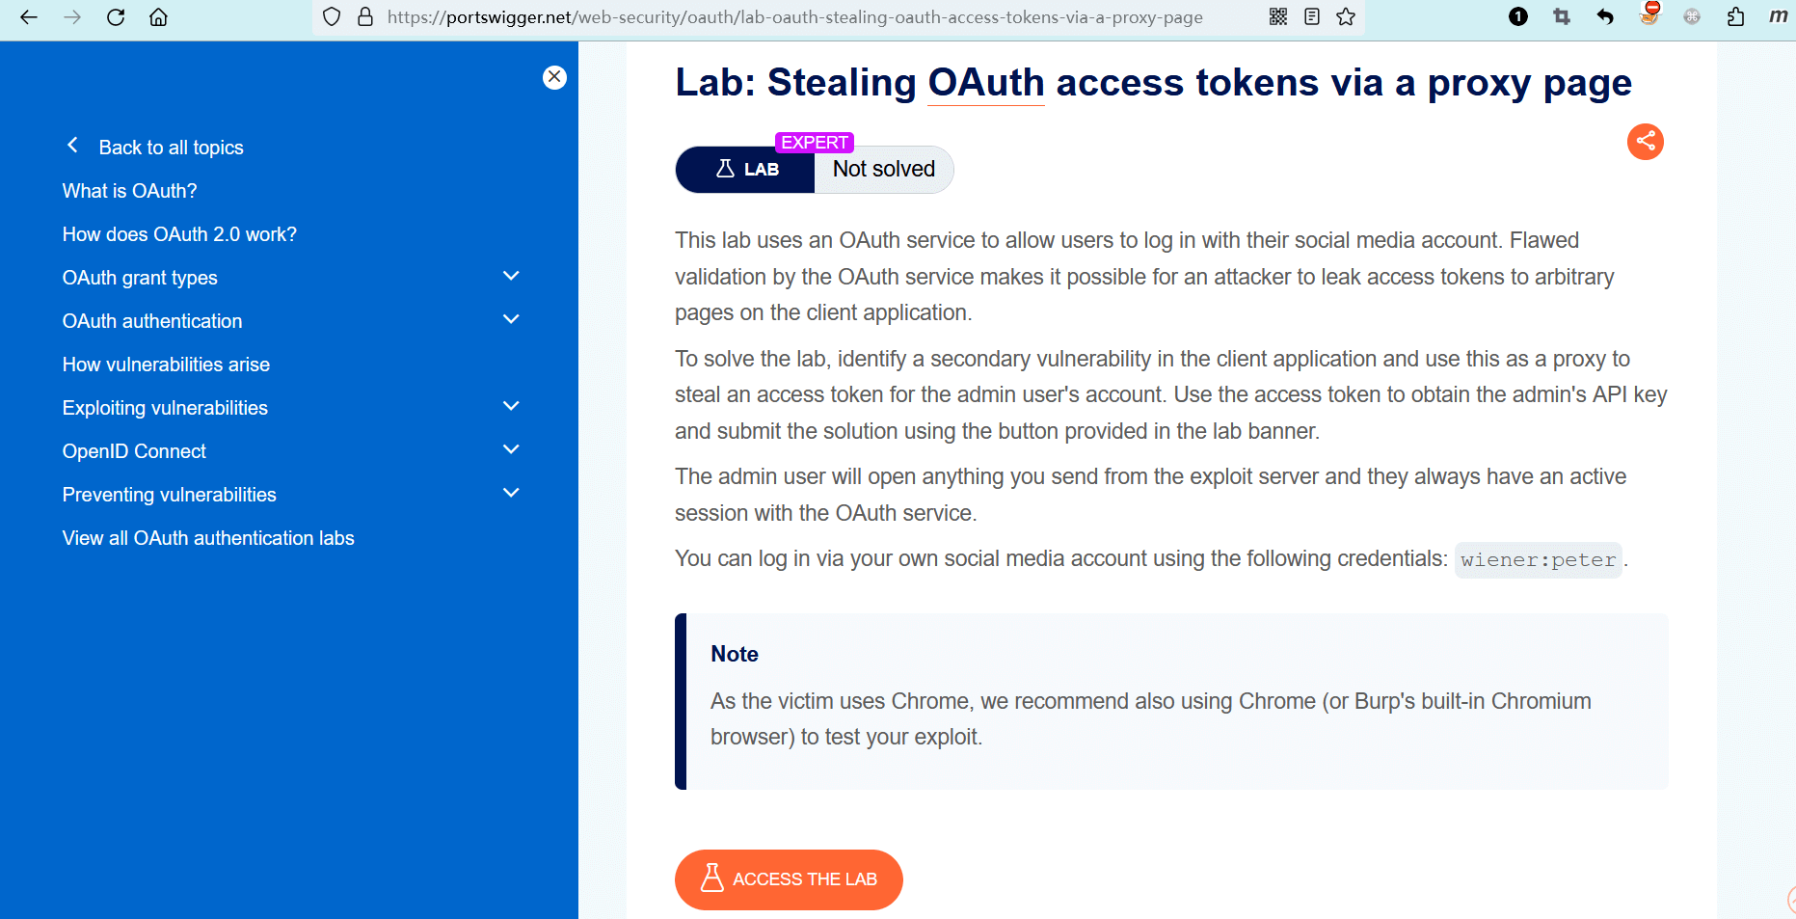Open the crop screenshot extension
1796x919 pixels.
point(1562,16)
